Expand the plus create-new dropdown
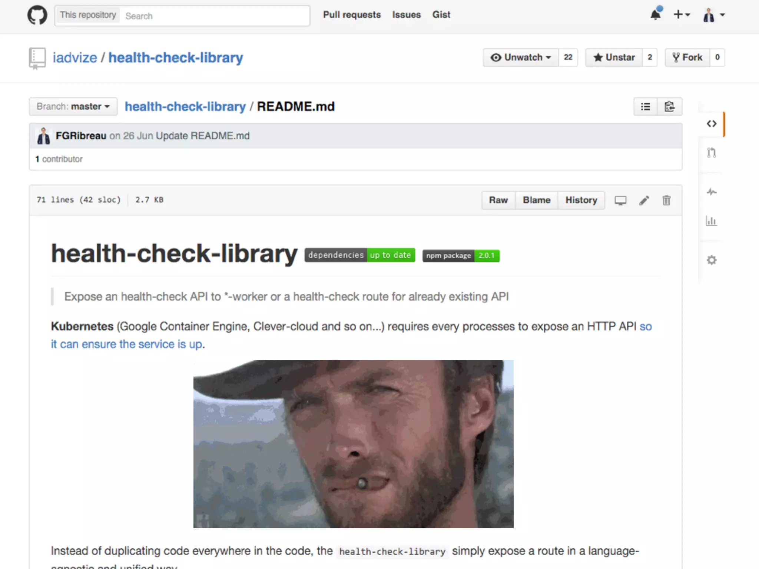 click(681, 15)
